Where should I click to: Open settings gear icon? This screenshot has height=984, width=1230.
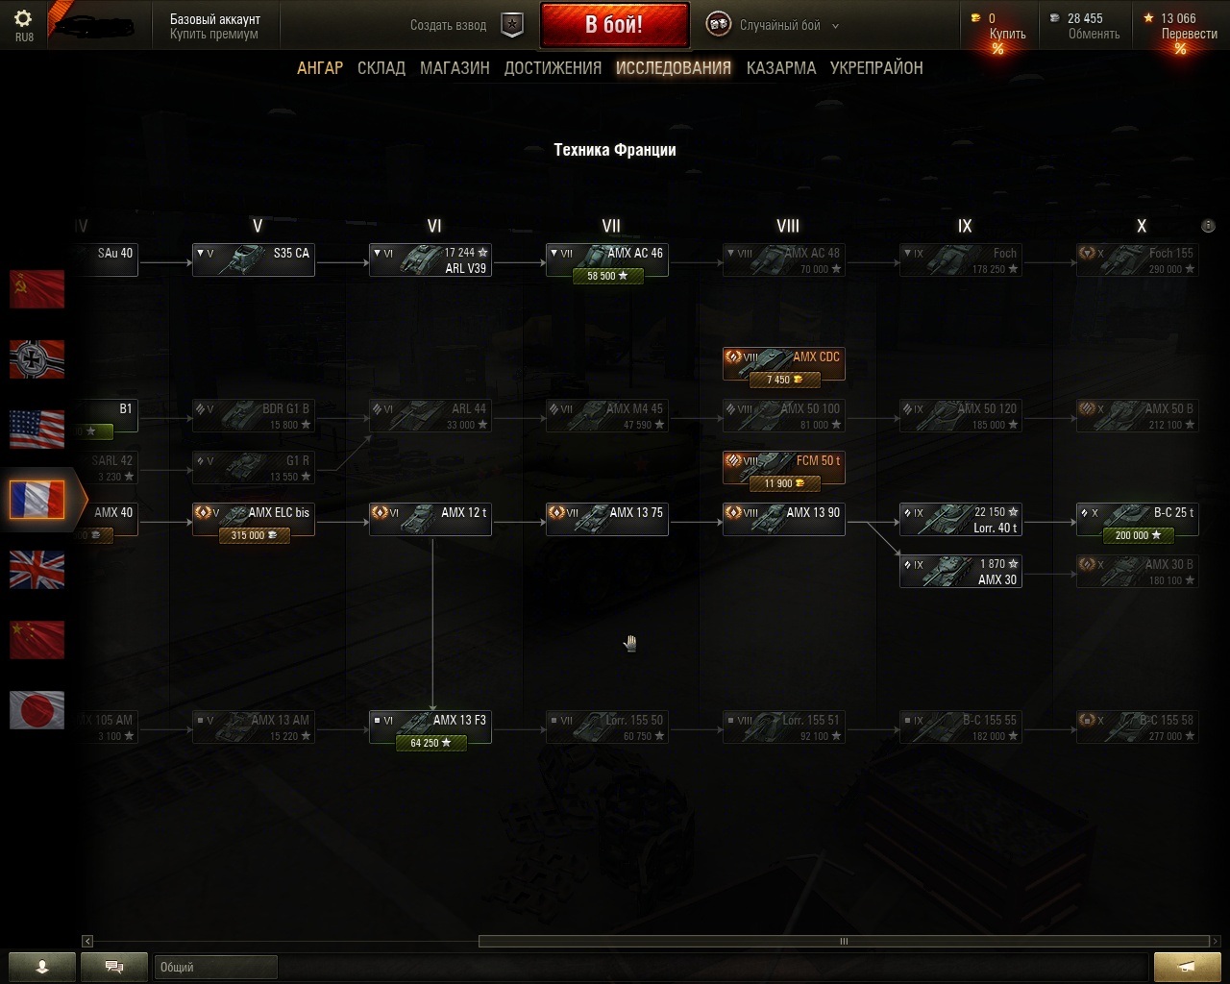pos(23,18)
